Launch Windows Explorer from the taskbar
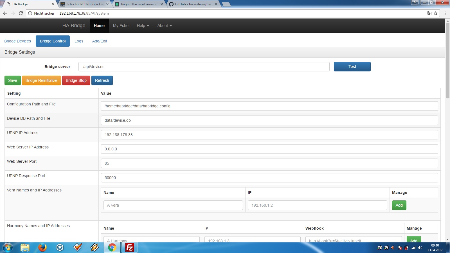 coord(25,248)
